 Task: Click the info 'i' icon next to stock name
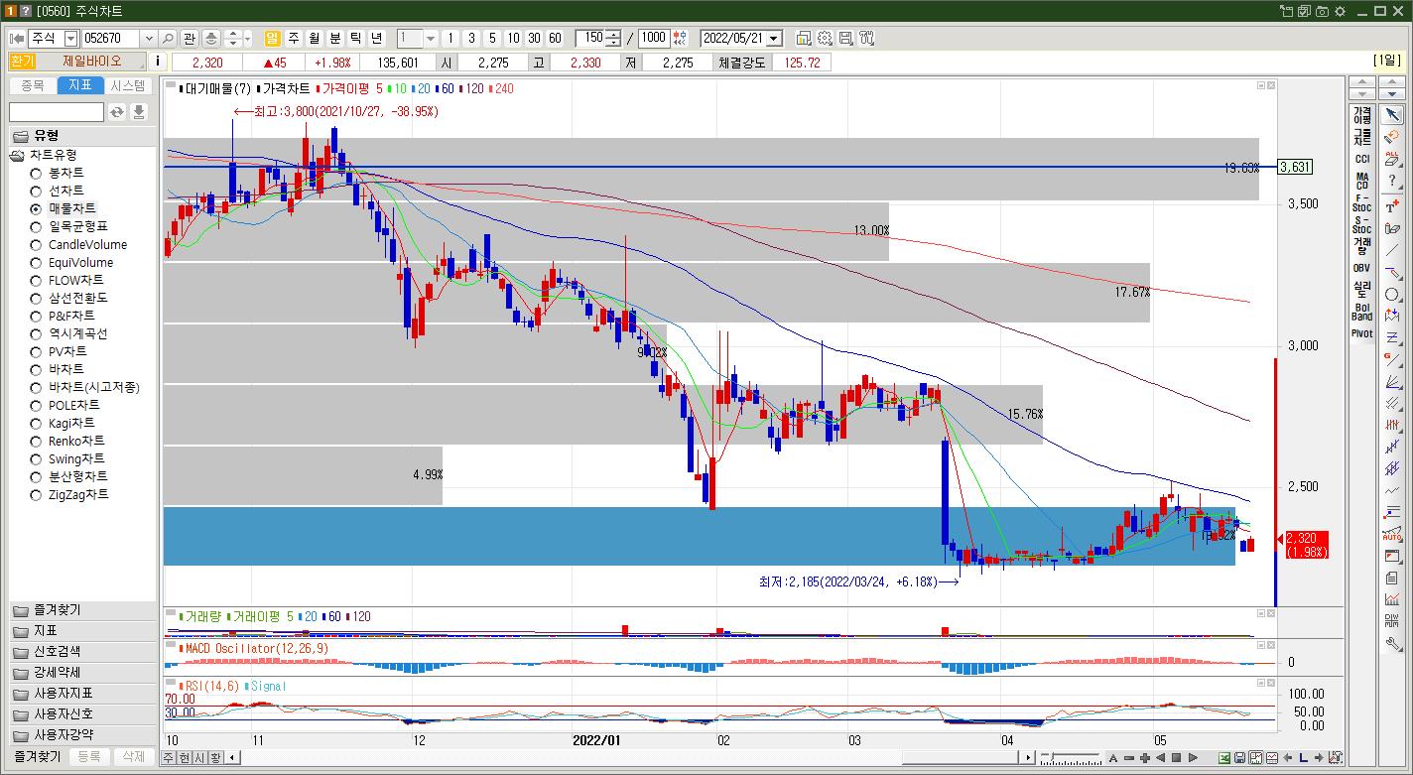click(158, 62)
